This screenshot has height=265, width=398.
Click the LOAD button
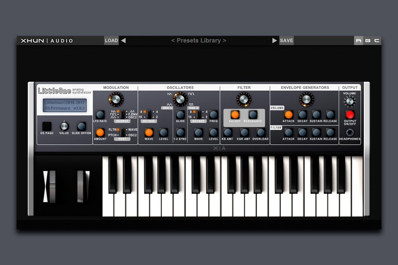pos(111,40)
